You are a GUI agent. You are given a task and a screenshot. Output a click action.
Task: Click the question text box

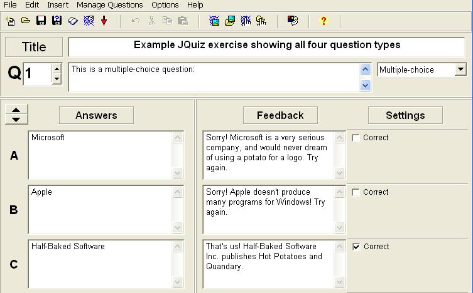point(214,77)
